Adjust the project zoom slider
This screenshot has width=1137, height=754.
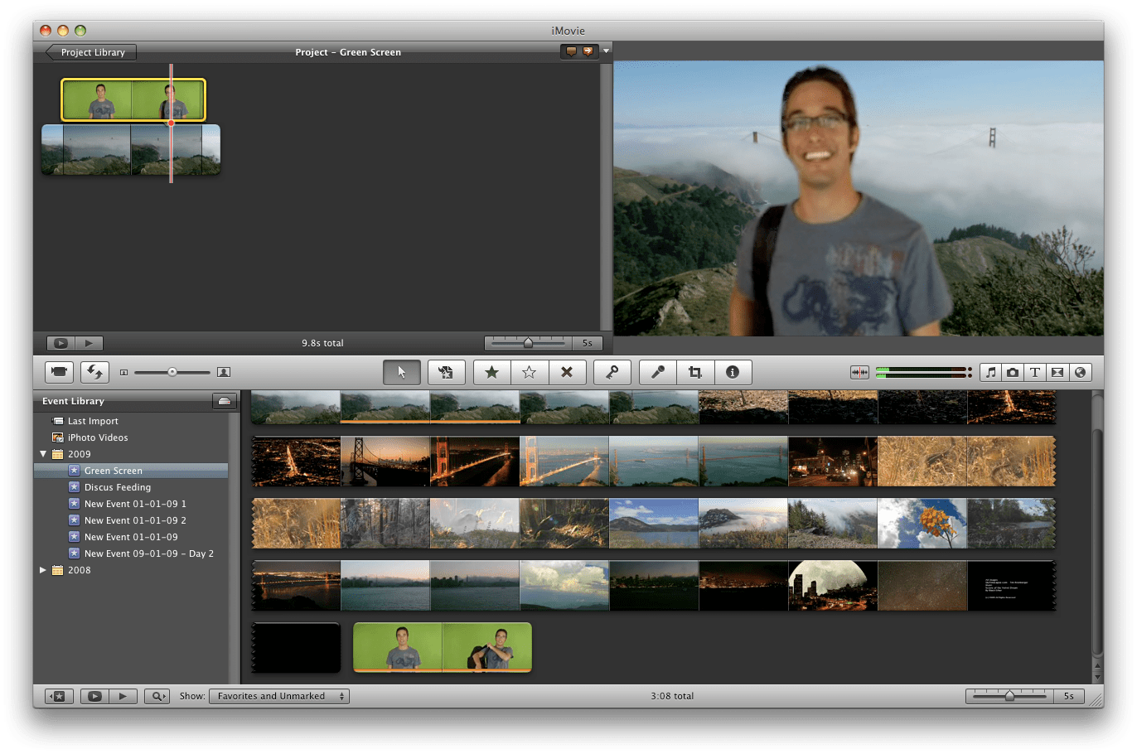pos(527,342)
